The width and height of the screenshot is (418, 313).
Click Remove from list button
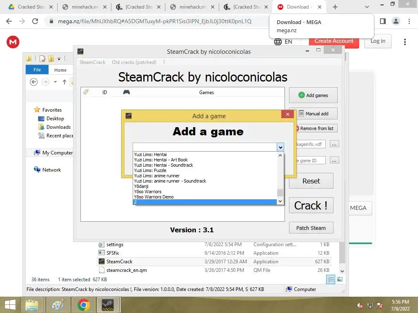(316, 128)
